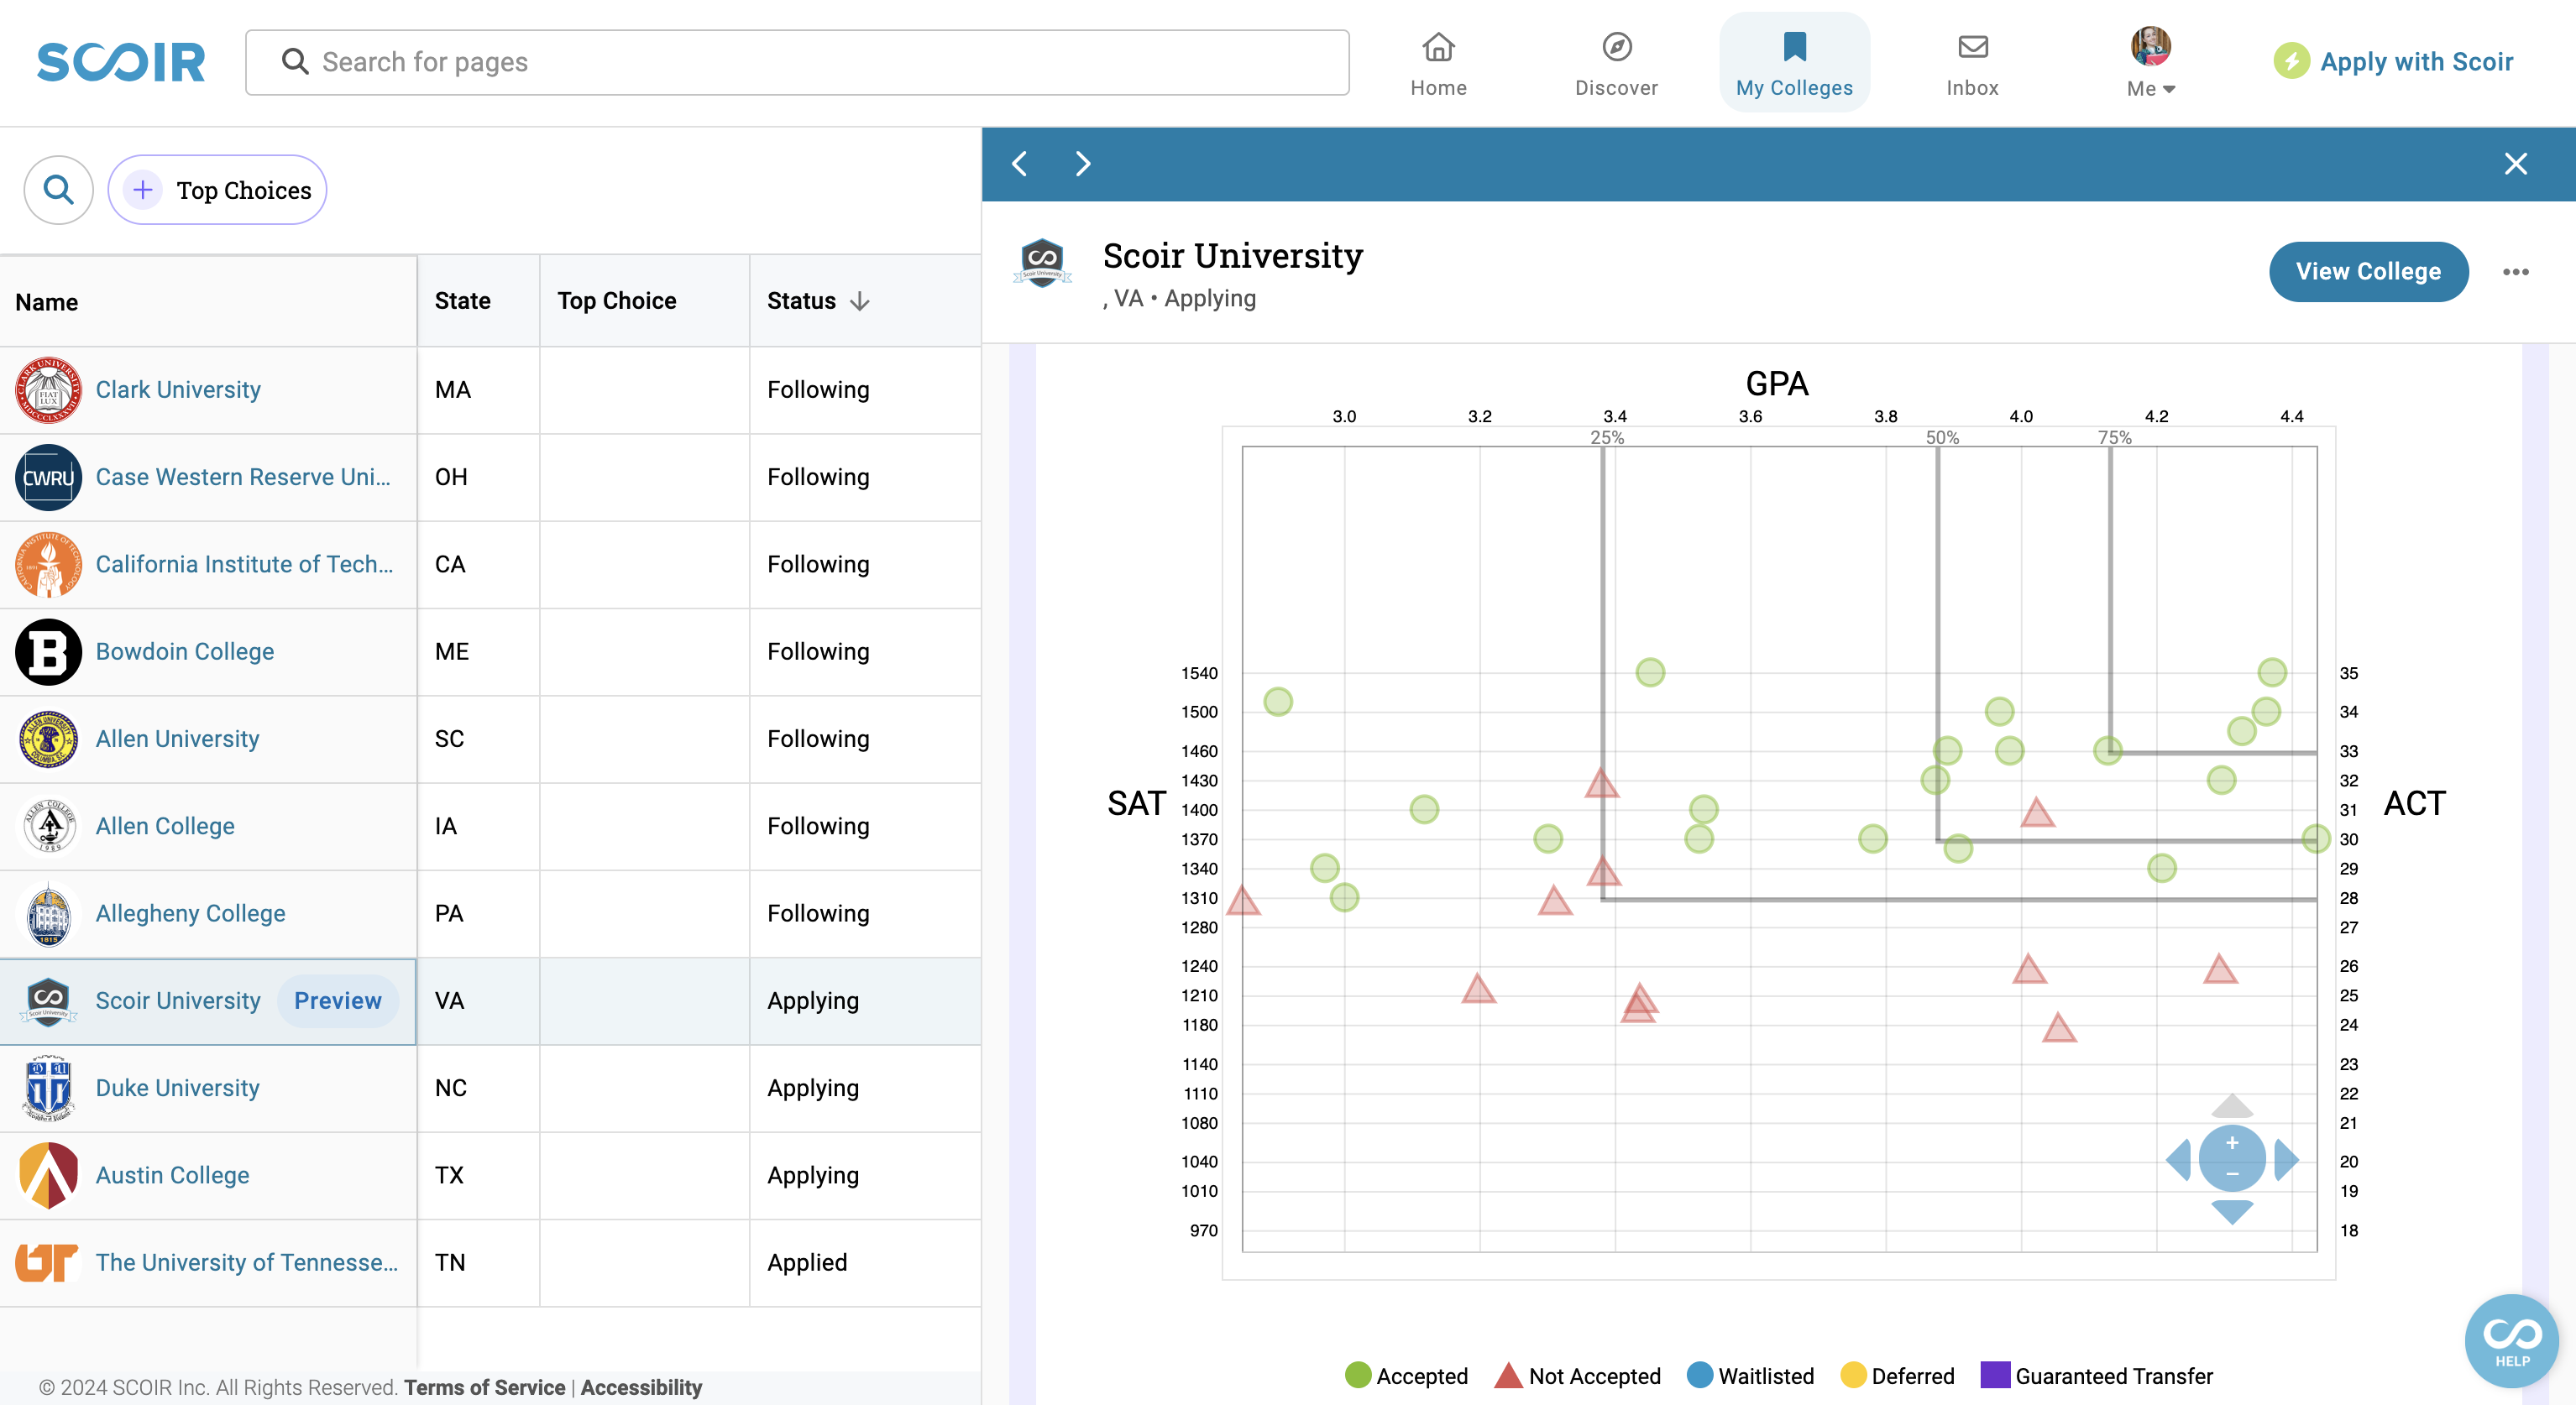Open the Allegheny College link
Image resolution: width=2576 pixels, height=1405 pixels.
[190, 913]
